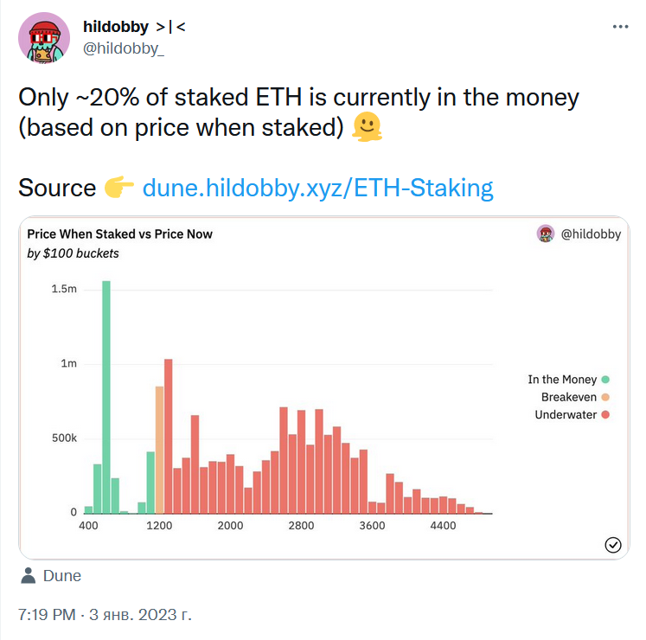
Task: Click hildobby's profile avatar
Action: [x=44, y=38]
